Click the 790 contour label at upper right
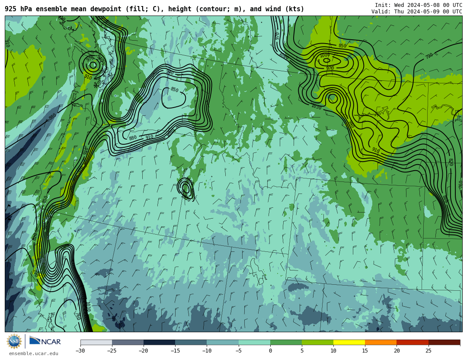 (x=429, y=55)
